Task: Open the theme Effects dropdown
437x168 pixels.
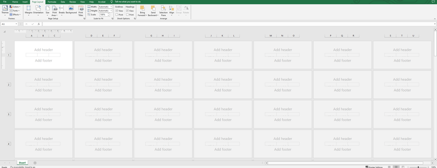Action: [x=15, y=14]
